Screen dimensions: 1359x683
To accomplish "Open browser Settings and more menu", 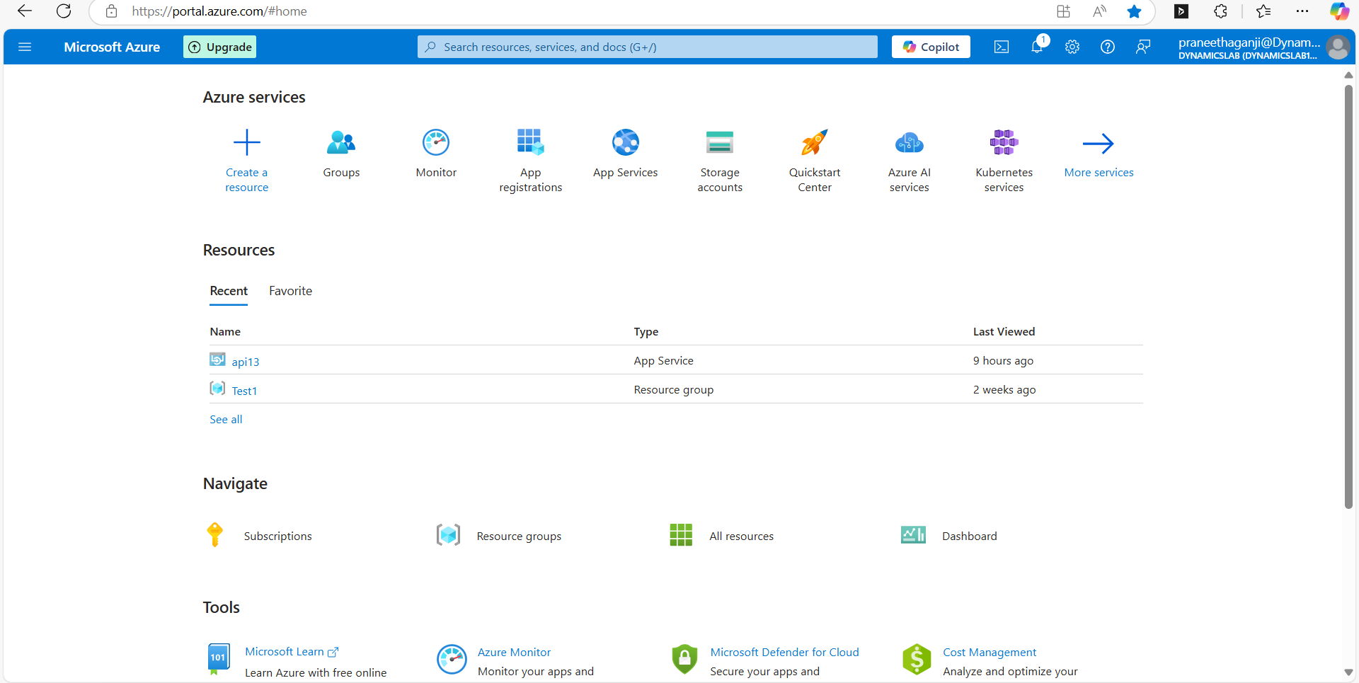I will click(1302, 11).
